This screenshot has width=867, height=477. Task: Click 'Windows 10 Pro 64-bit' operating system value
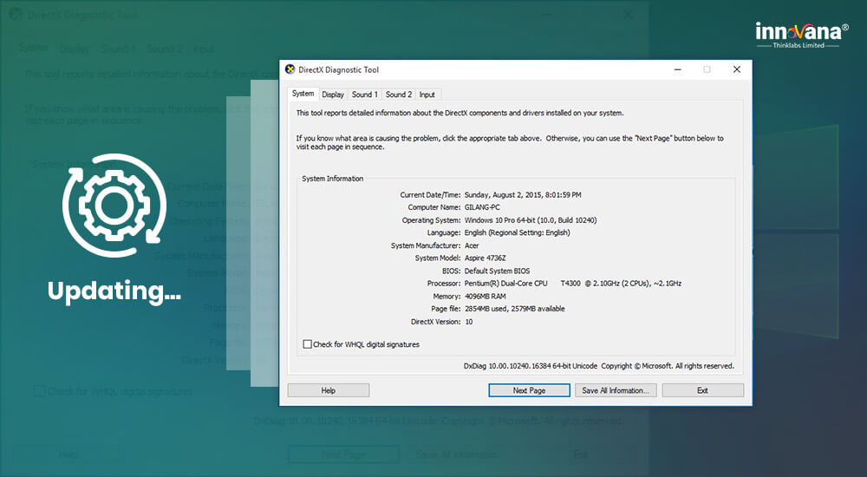point(531,220)
